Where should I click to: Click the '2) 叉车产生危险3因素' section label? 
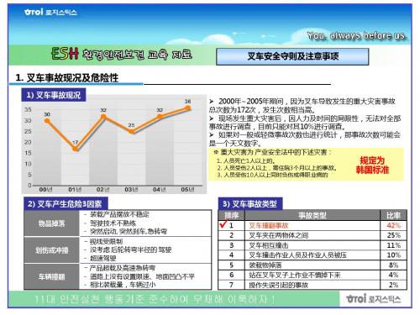click(x=65, y=203)
